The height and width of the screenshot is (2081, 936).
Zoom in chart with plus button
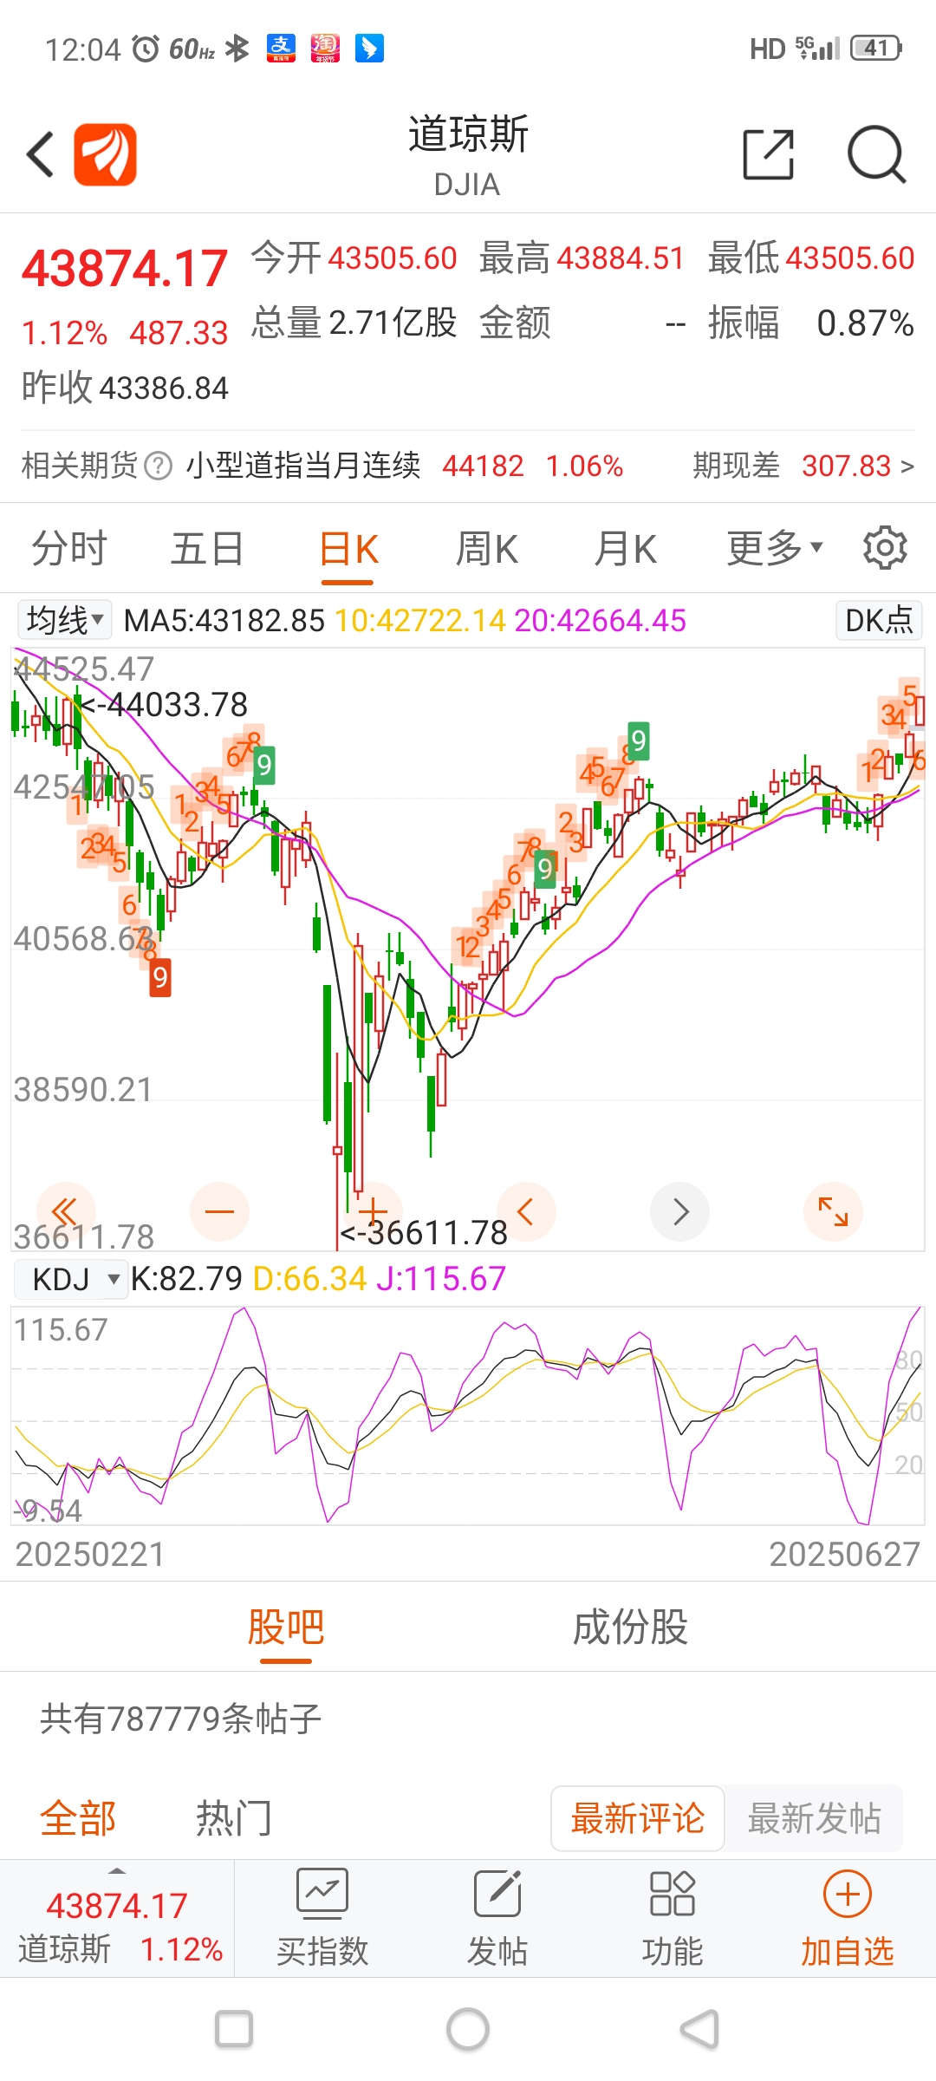point(373,1211)
